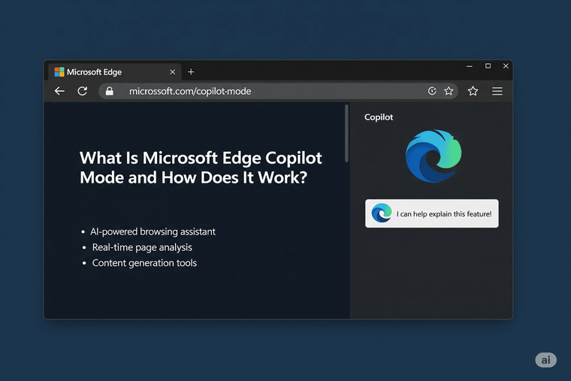Open a new tab with plus button

point(191,72)
